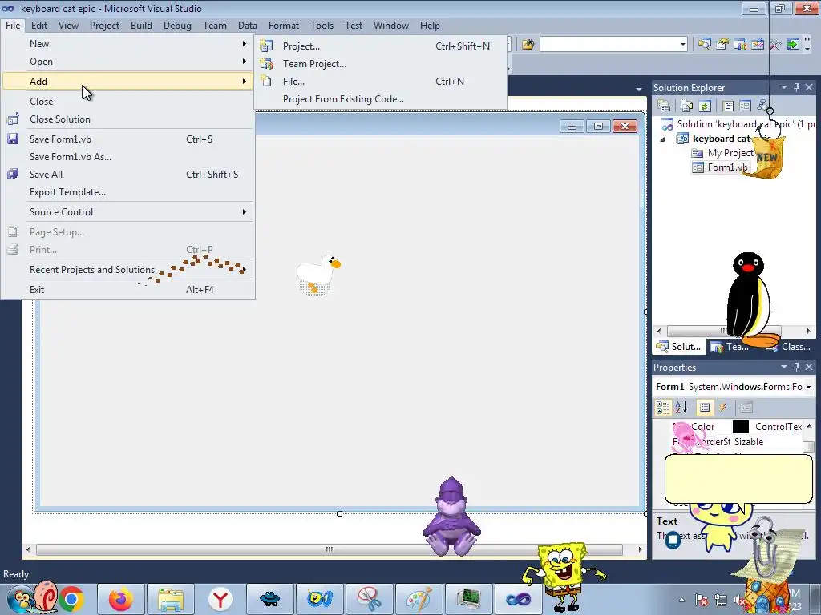
Task: Click Save All icon in File menu
Action: pos(13,174)
